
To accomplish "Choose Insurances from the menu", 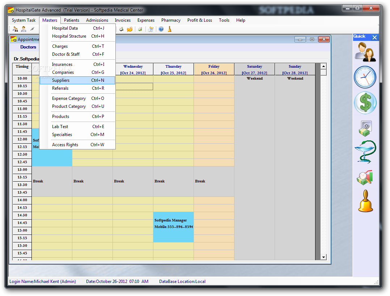I will click(x=77, y=64).
